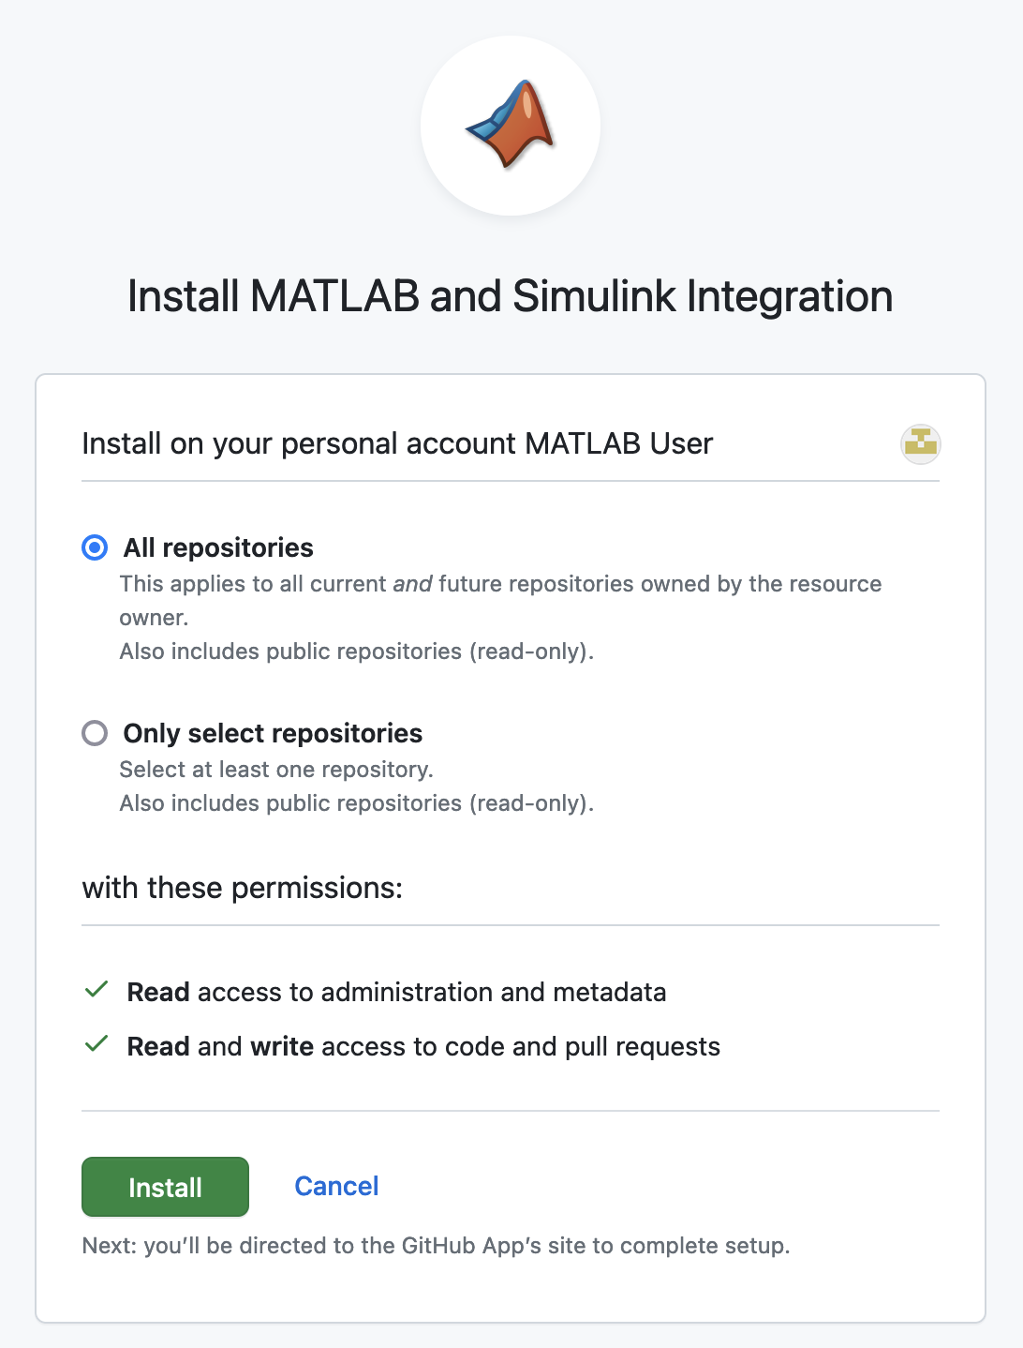Click the "Select at least one repository" hint

pos(276,770)
